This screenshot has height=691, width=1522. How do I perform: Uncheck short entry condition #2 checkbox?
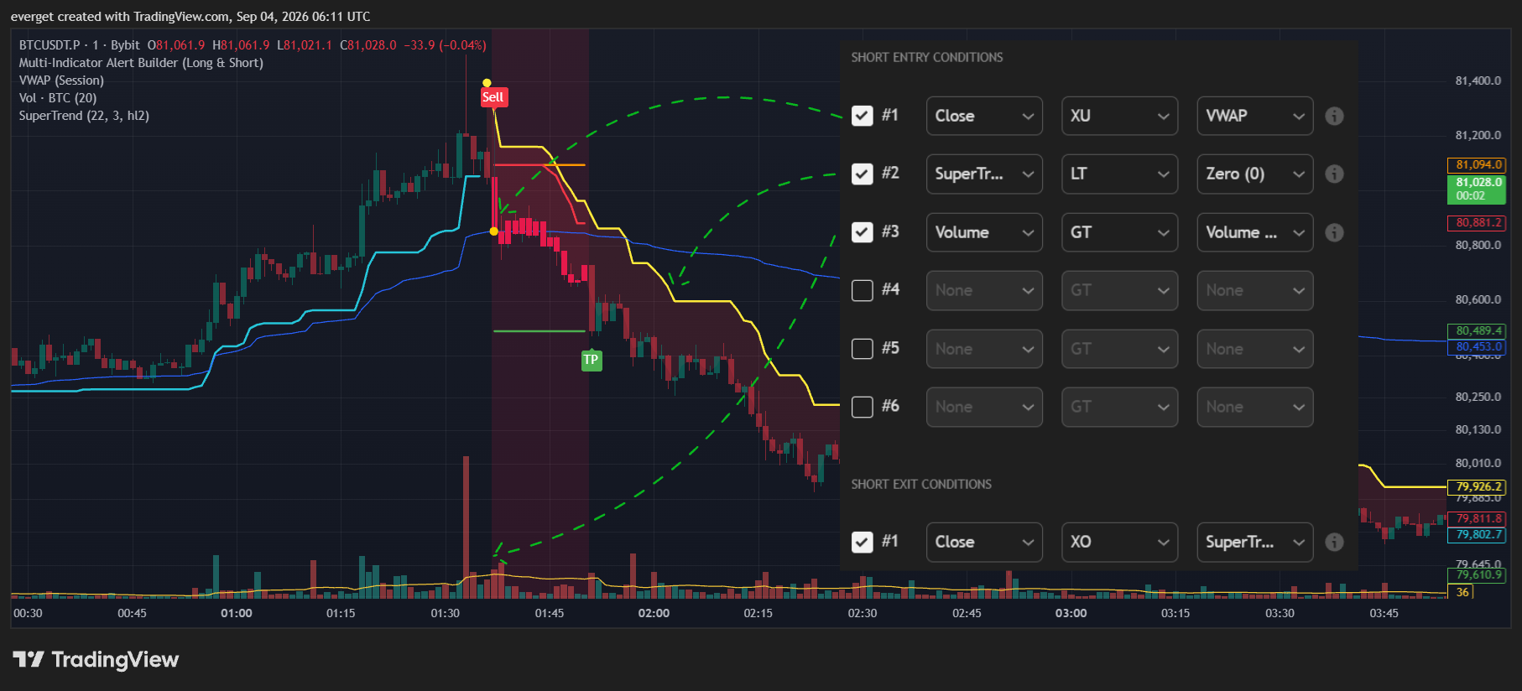[863, 174]
